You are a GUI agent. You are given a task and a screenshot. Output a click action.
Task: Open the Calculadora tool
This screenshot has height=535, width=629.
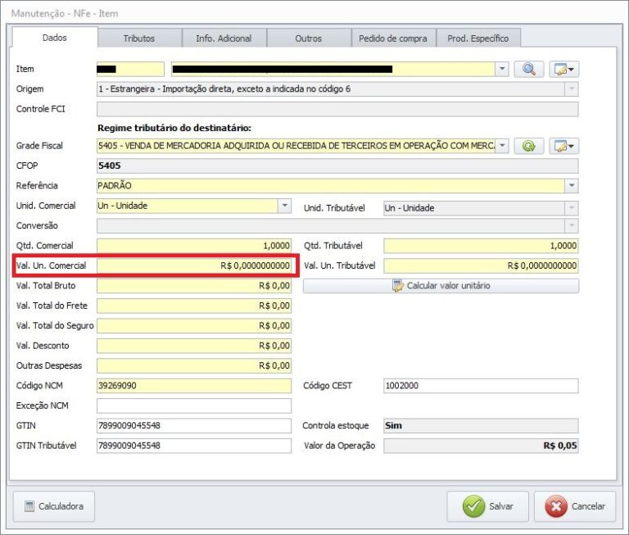54,506
